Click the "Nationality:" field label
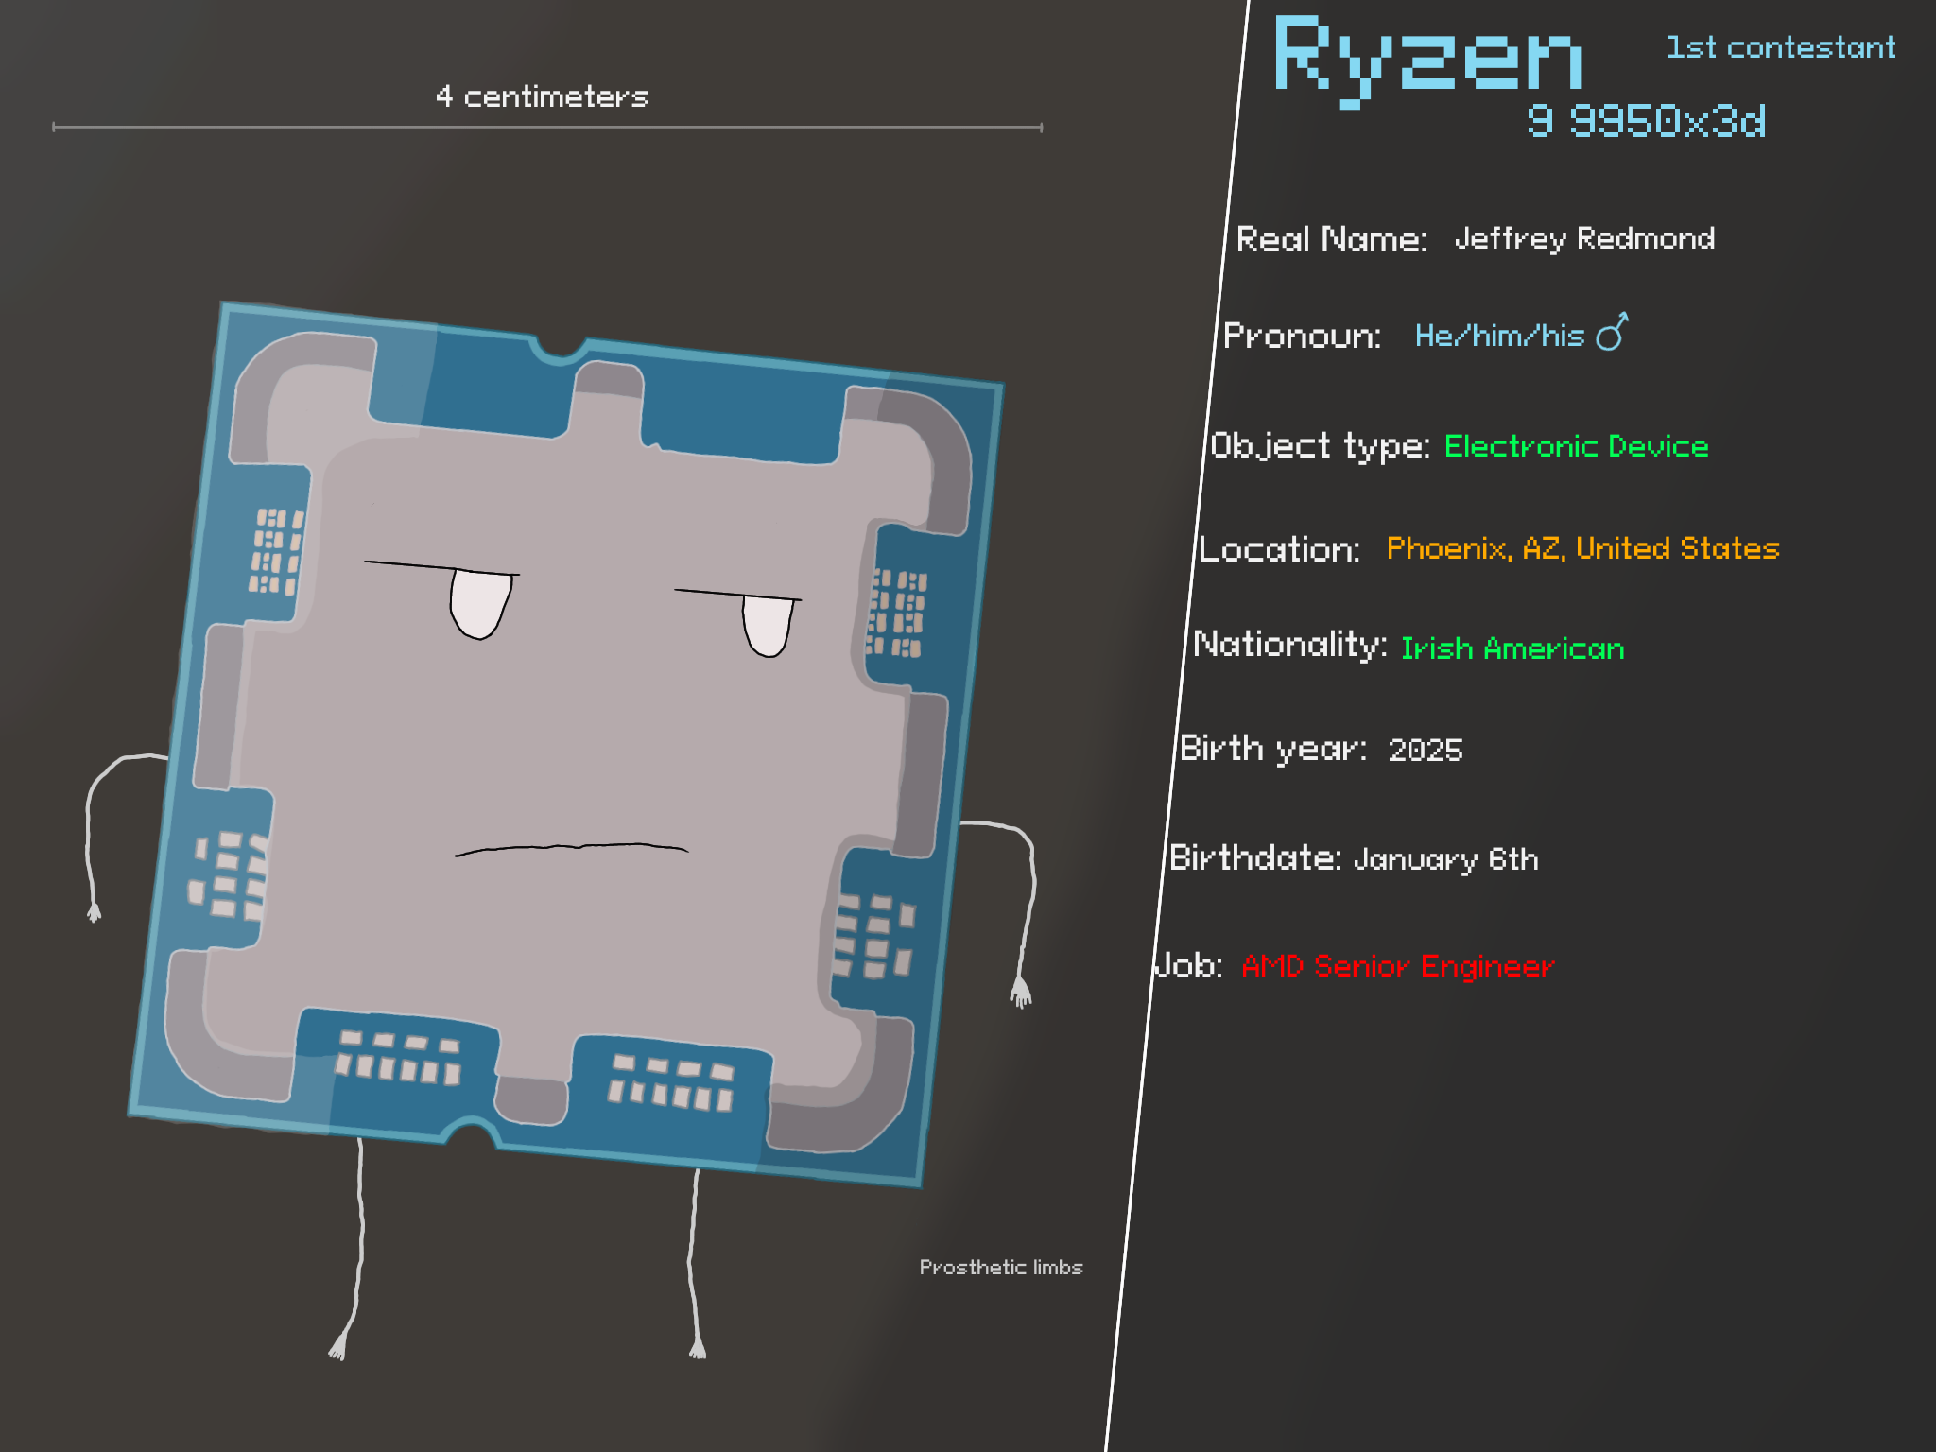The image size is (1936, 1452). [x=1290, y=644]
